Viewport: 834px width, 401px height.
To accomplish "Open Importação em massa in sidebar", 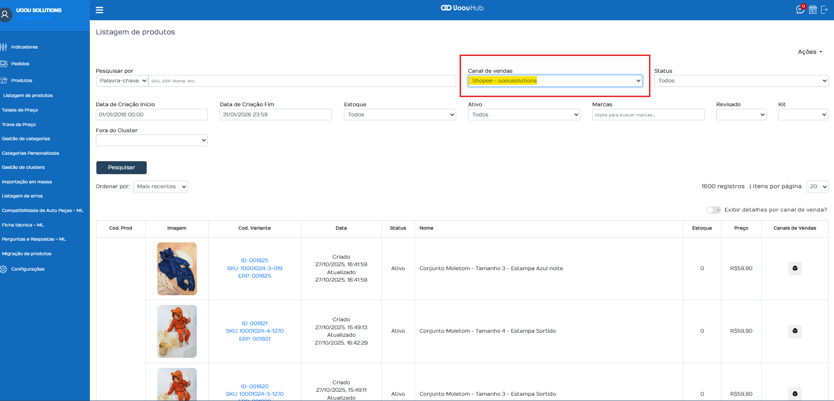I will click(27, 182).
